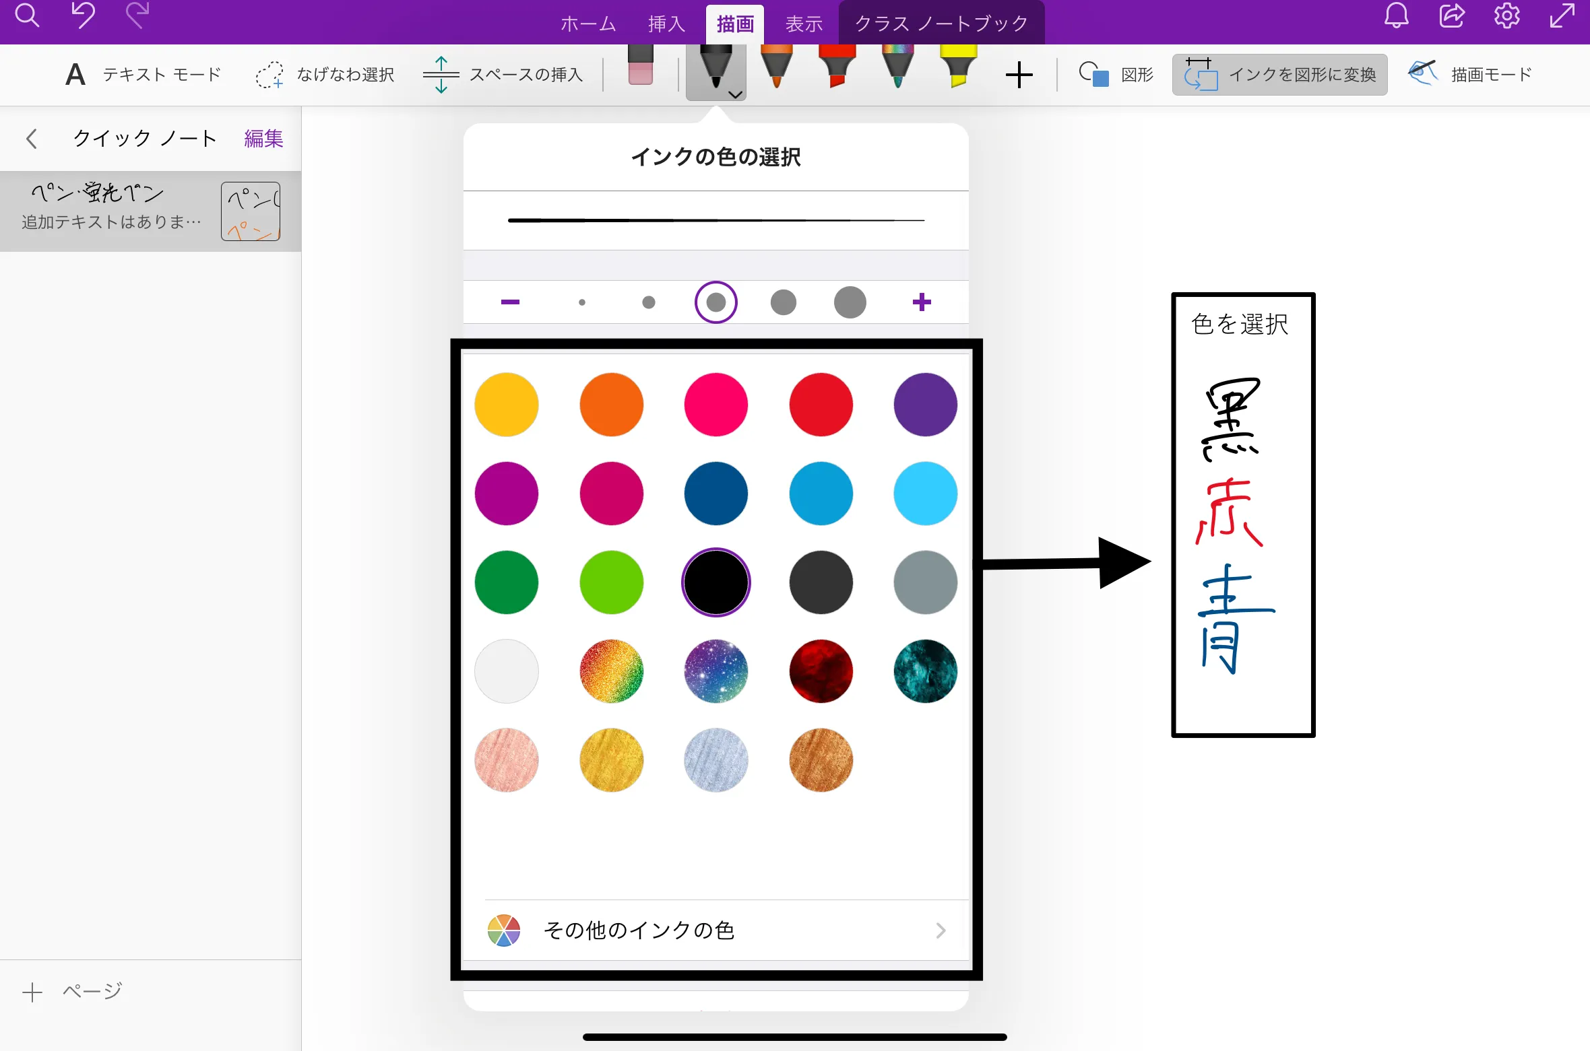Image resolution: width=1590 pixels, height=1051 pixels.
Task: Collapse the notebook panel with the back arrow
Action: click(32, 138)
